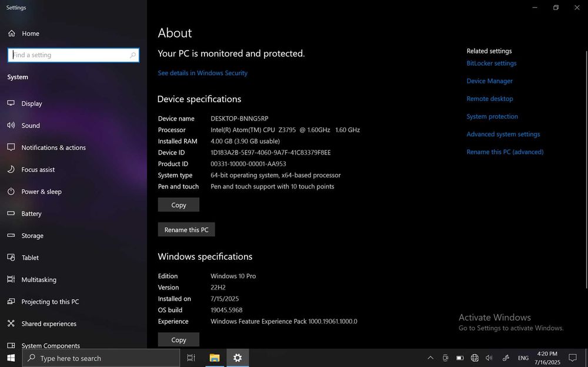Click the Product ID 00331-10000-00001-AA953
Viewport: 588px width, 367px height.
coord(248,164)
